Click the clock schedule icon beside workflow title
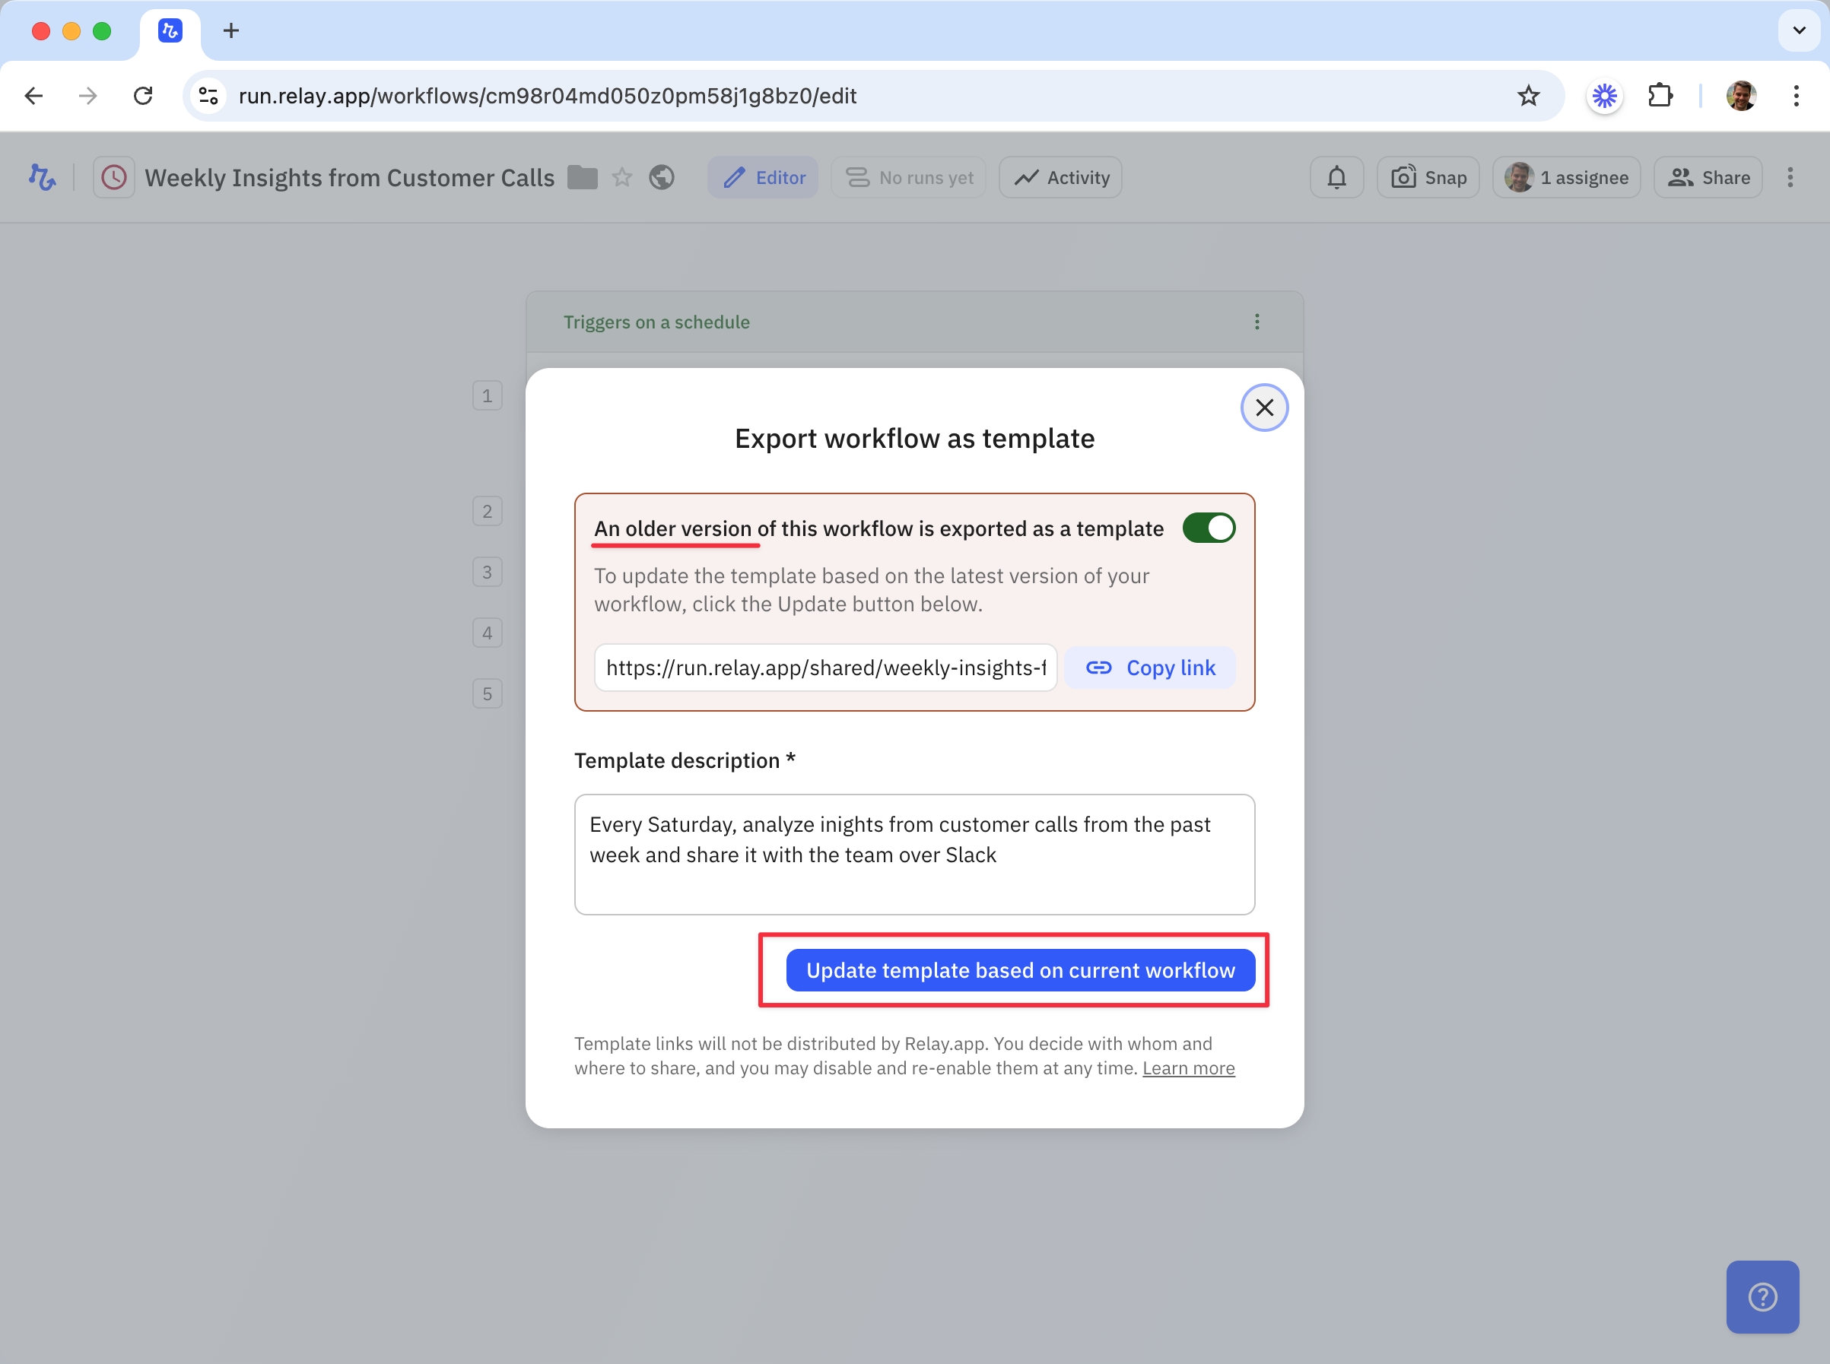 (114, 177)
